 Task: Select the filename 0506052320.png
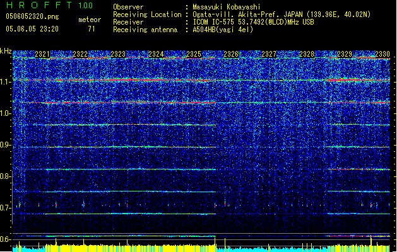(32, 16)
